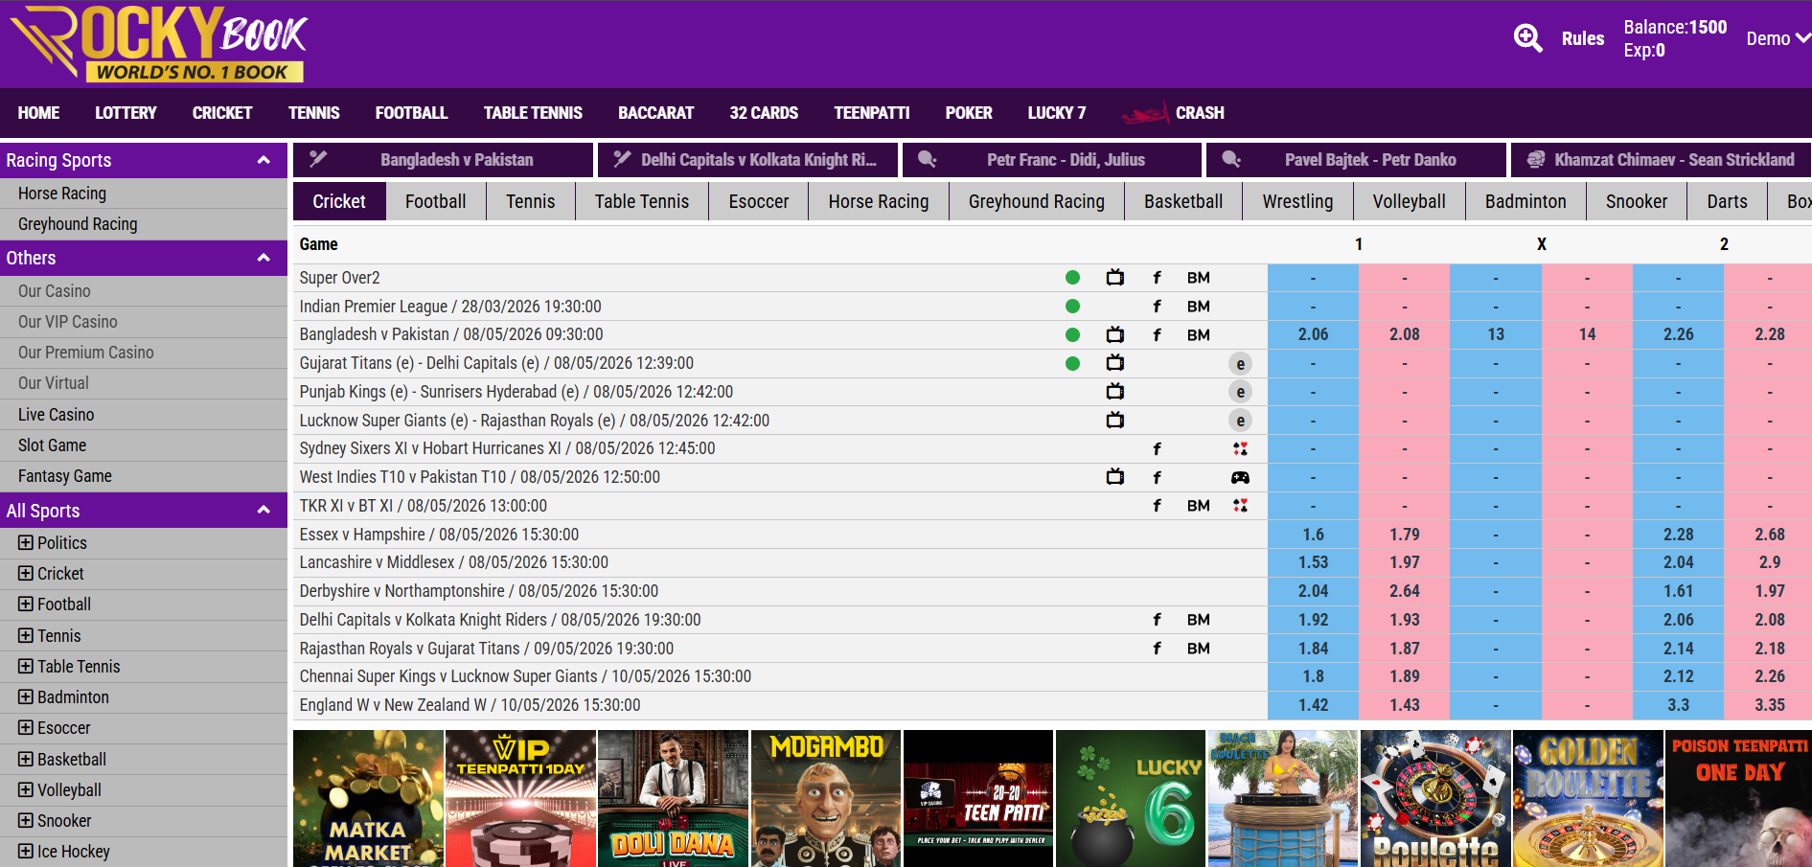Select back odds 3.3 for England W row
1812x867 pixels.
coord(1678,705)
